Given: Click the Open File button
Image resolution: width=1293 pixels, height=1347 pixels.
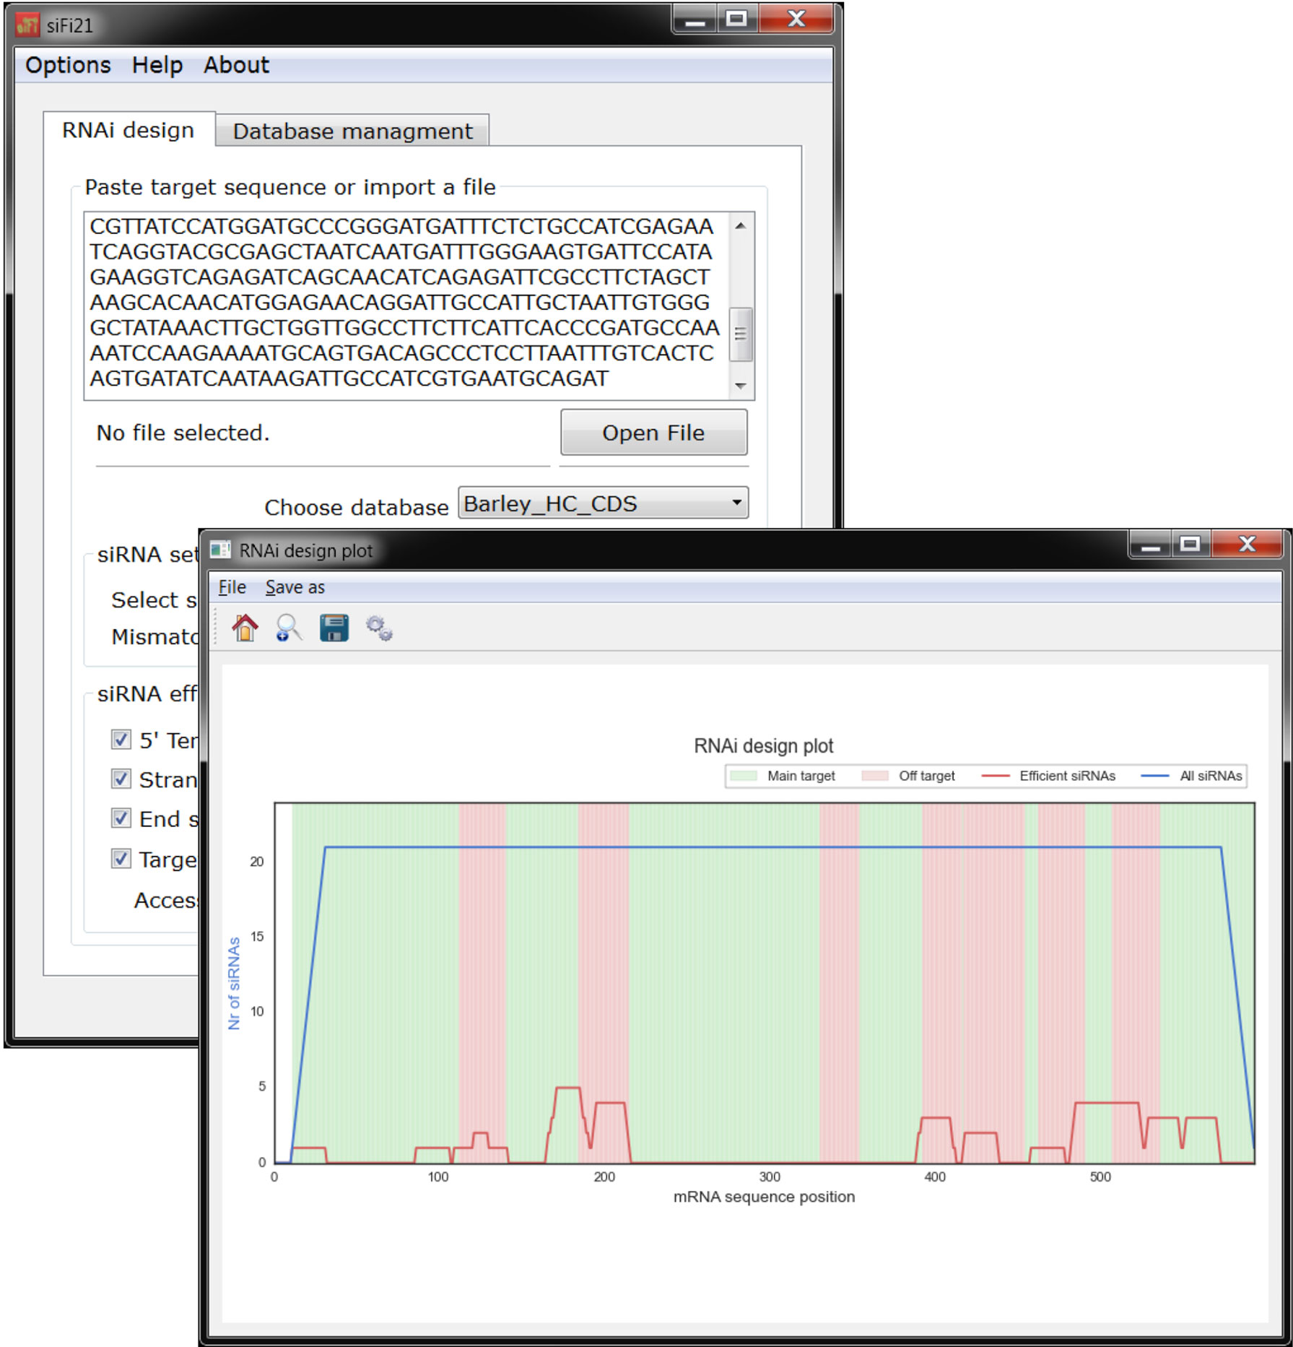Looking at the screenshot, I should [653, 433].
